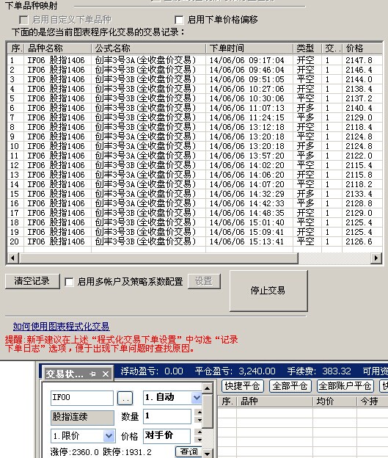This screenshot has height=458, width=388.
Task: Click the 股指连续 contract name box
Action: (x=82, y=417)
